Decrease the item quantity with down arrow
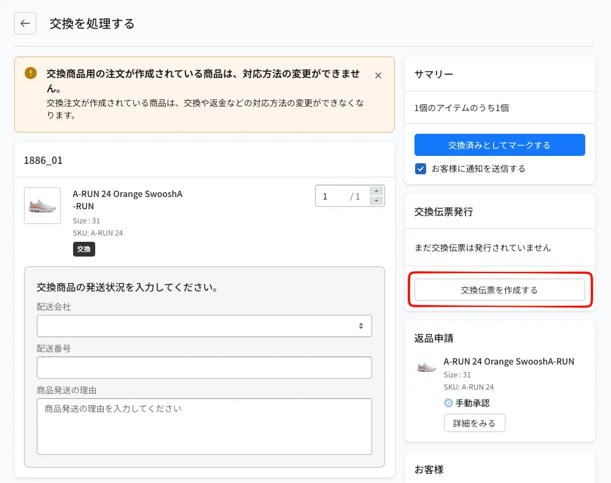The width and height of the screenshot is (611, 483). click(376, 201)
